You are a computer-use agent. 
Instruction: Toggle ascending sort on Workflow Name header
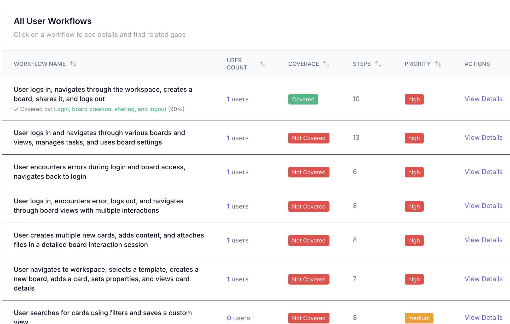tap(73, 63)
